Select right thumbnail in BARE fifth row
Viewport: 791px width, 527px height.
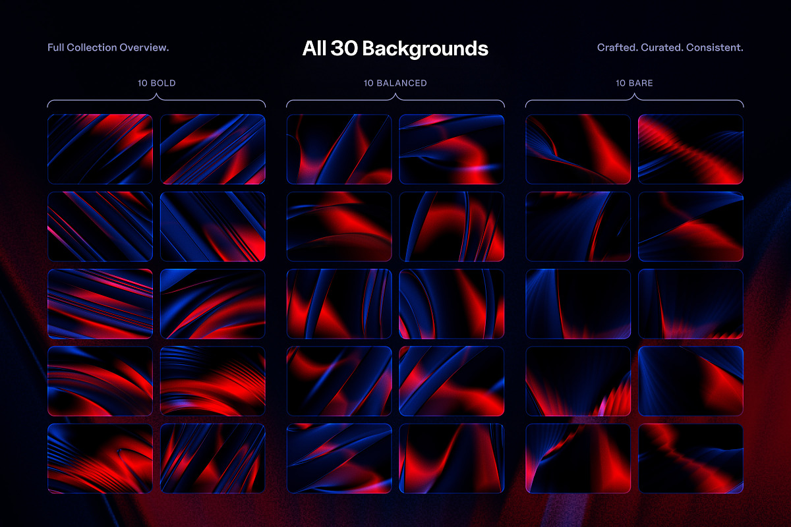(x=691, y=458)
